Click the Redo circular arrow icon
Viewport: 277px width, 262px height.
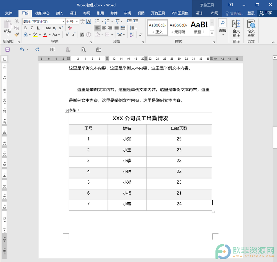click(x=37, y=50)
